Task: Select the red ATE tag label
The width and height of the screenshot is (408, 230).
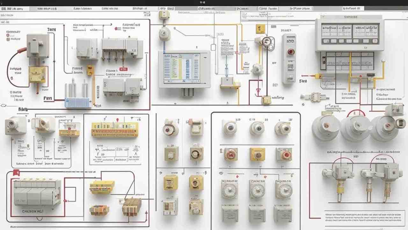Action: (x=123, y=69)
